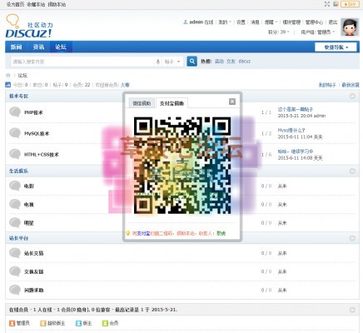Open 最新回复 link
This screenshot has width=363, height=333.
click(351, 85)
